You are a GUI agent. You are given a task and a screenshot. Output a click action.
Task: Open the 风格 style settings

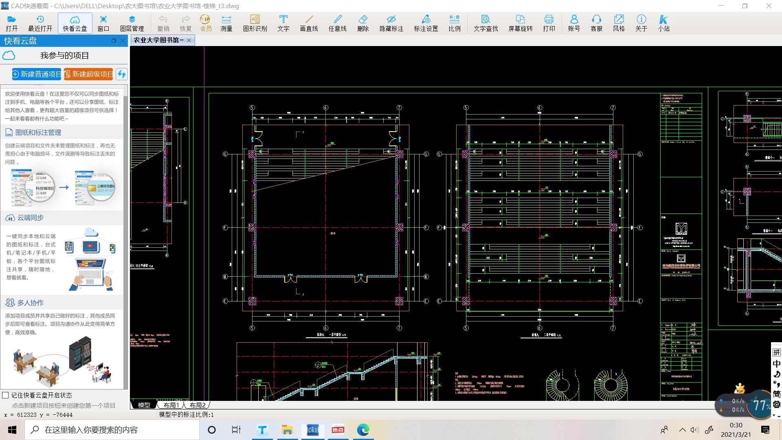(619, 23)
